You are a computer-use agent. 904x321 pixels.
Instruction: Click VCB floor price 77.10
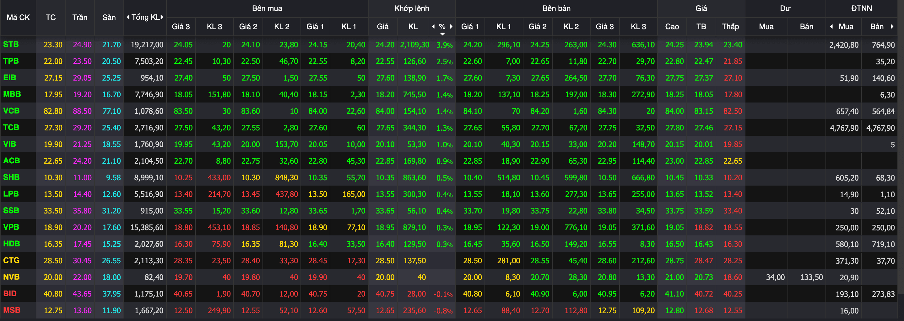click(111, 111)
